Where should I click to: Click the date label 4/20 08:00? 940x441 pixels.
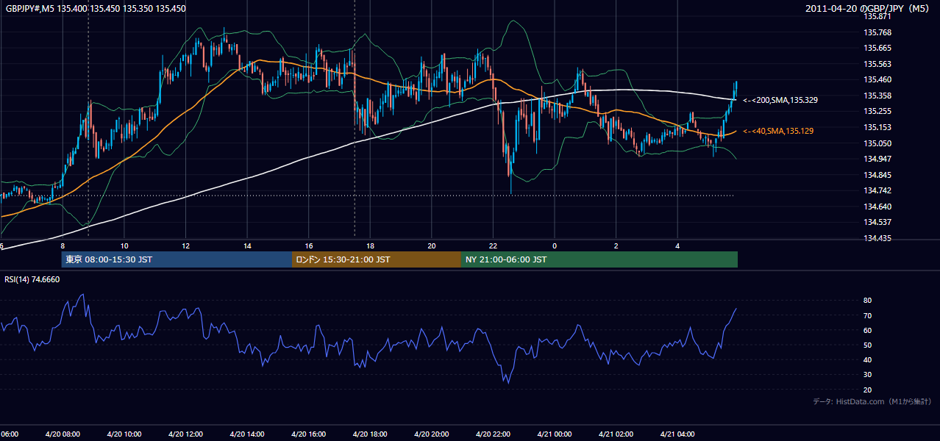coord(63,434)
